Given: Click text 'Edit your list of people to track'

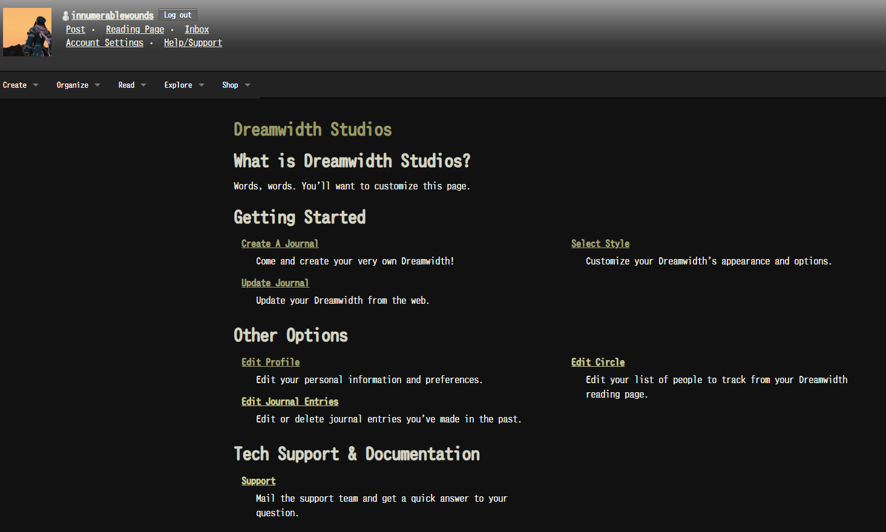Looking at the screenshot, I should point(666,380).
